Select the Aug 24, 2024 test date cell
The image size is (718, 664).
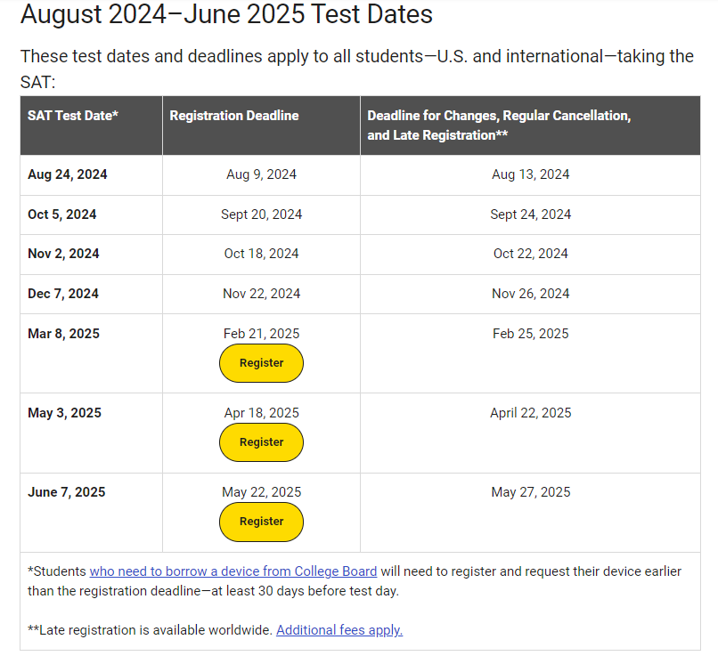68,174
